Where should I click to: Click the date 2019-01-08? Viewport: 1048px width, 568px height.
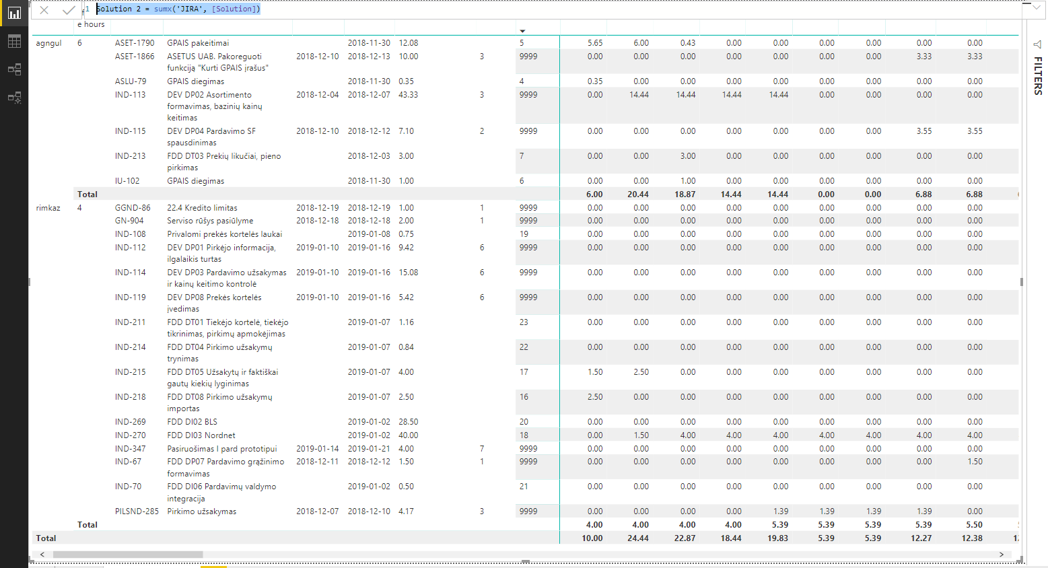coord(369,234)
